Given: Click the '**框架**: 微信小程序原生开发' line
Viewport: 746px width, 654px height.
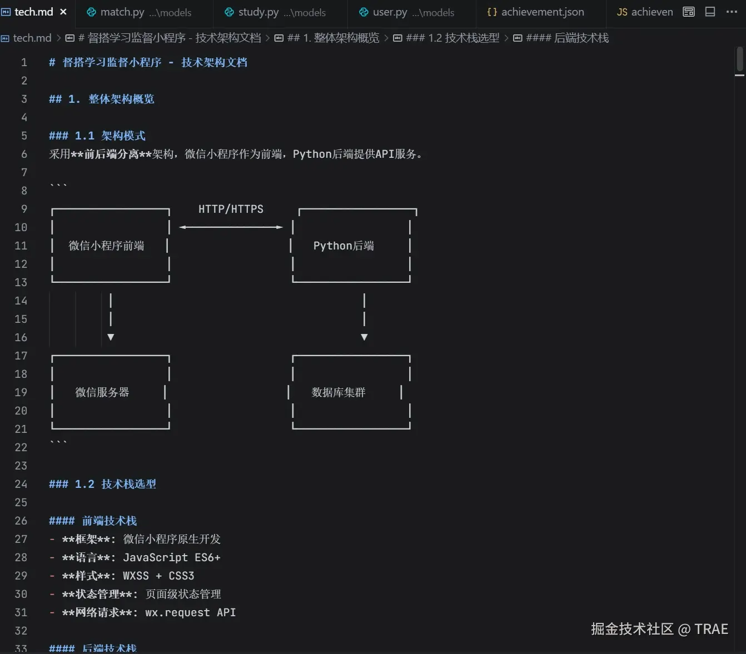Looking at the screenshot, I should [x=135, y=539].
